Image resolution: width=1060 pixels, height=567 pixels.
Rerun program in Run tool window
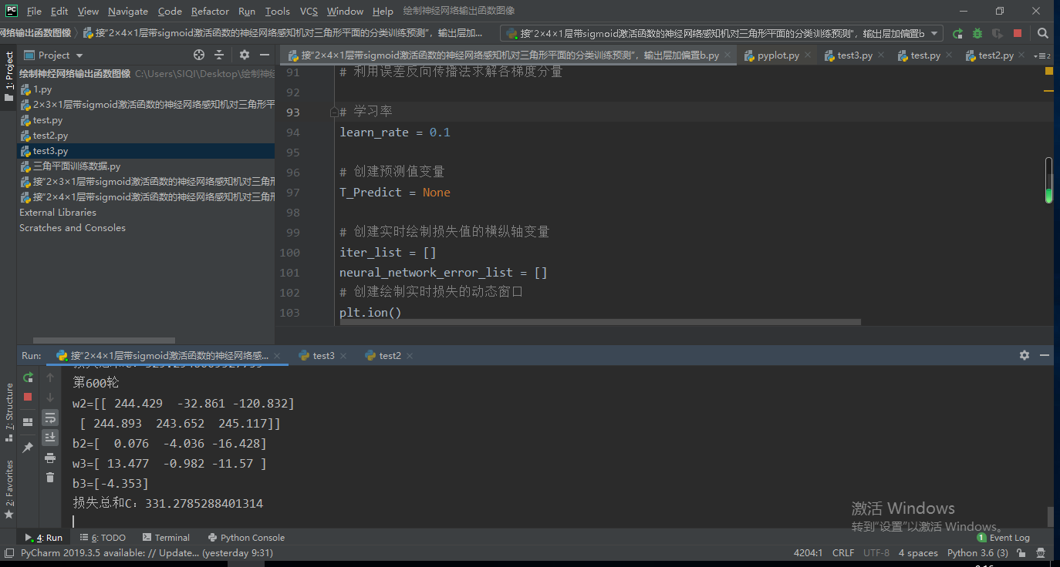pos(28,377)
